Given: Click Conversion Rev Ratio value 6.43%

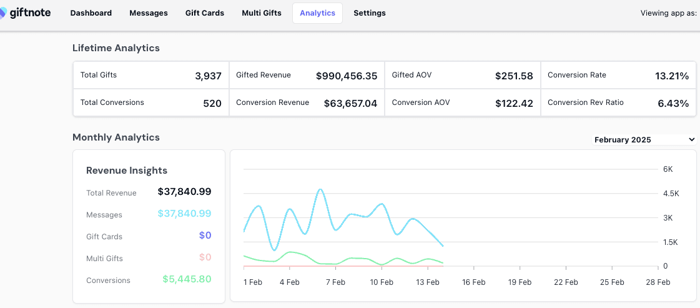Looking at the screenshot, I should (x=674, y=104).
